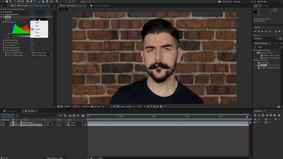Toggle loop option in Preview panel
Image resolution: width=283 pixels, height=159 pixels.
(x=276, y=31)
